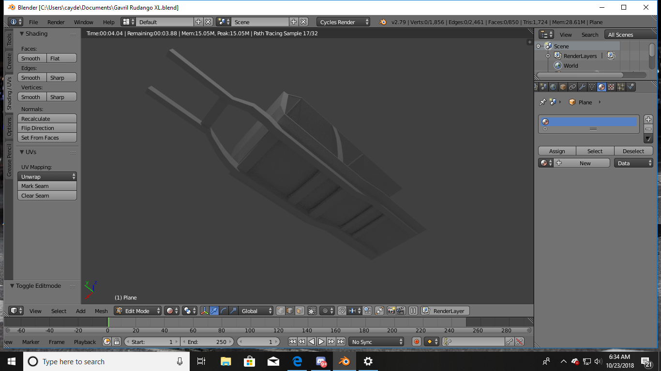Switch to the Tools side tab
Viewport: 661px width, 371px height.
pos(9,40)
